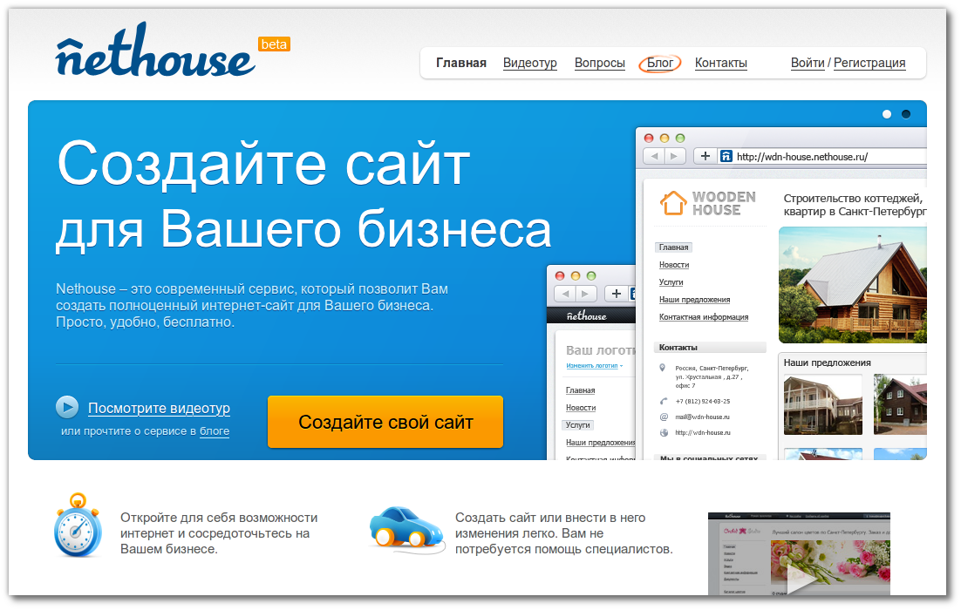Click the Ваш логотип placeholder text
Viewport: 961px width, 610px height.
coord(601,350)
